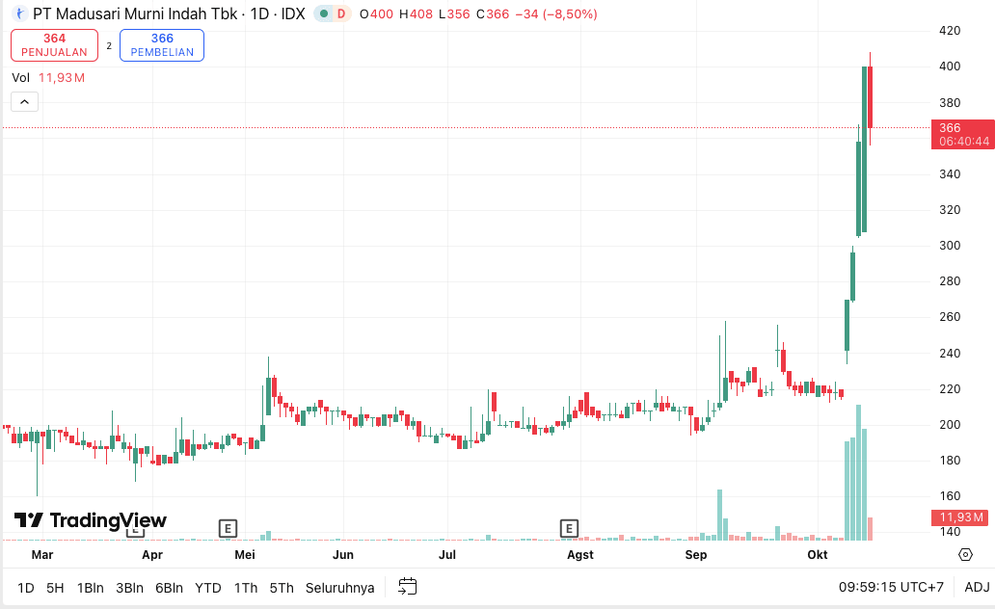Click the PT Madusari stock symbol logo
This screenshot has width=995, height=609.
[19, 14]
